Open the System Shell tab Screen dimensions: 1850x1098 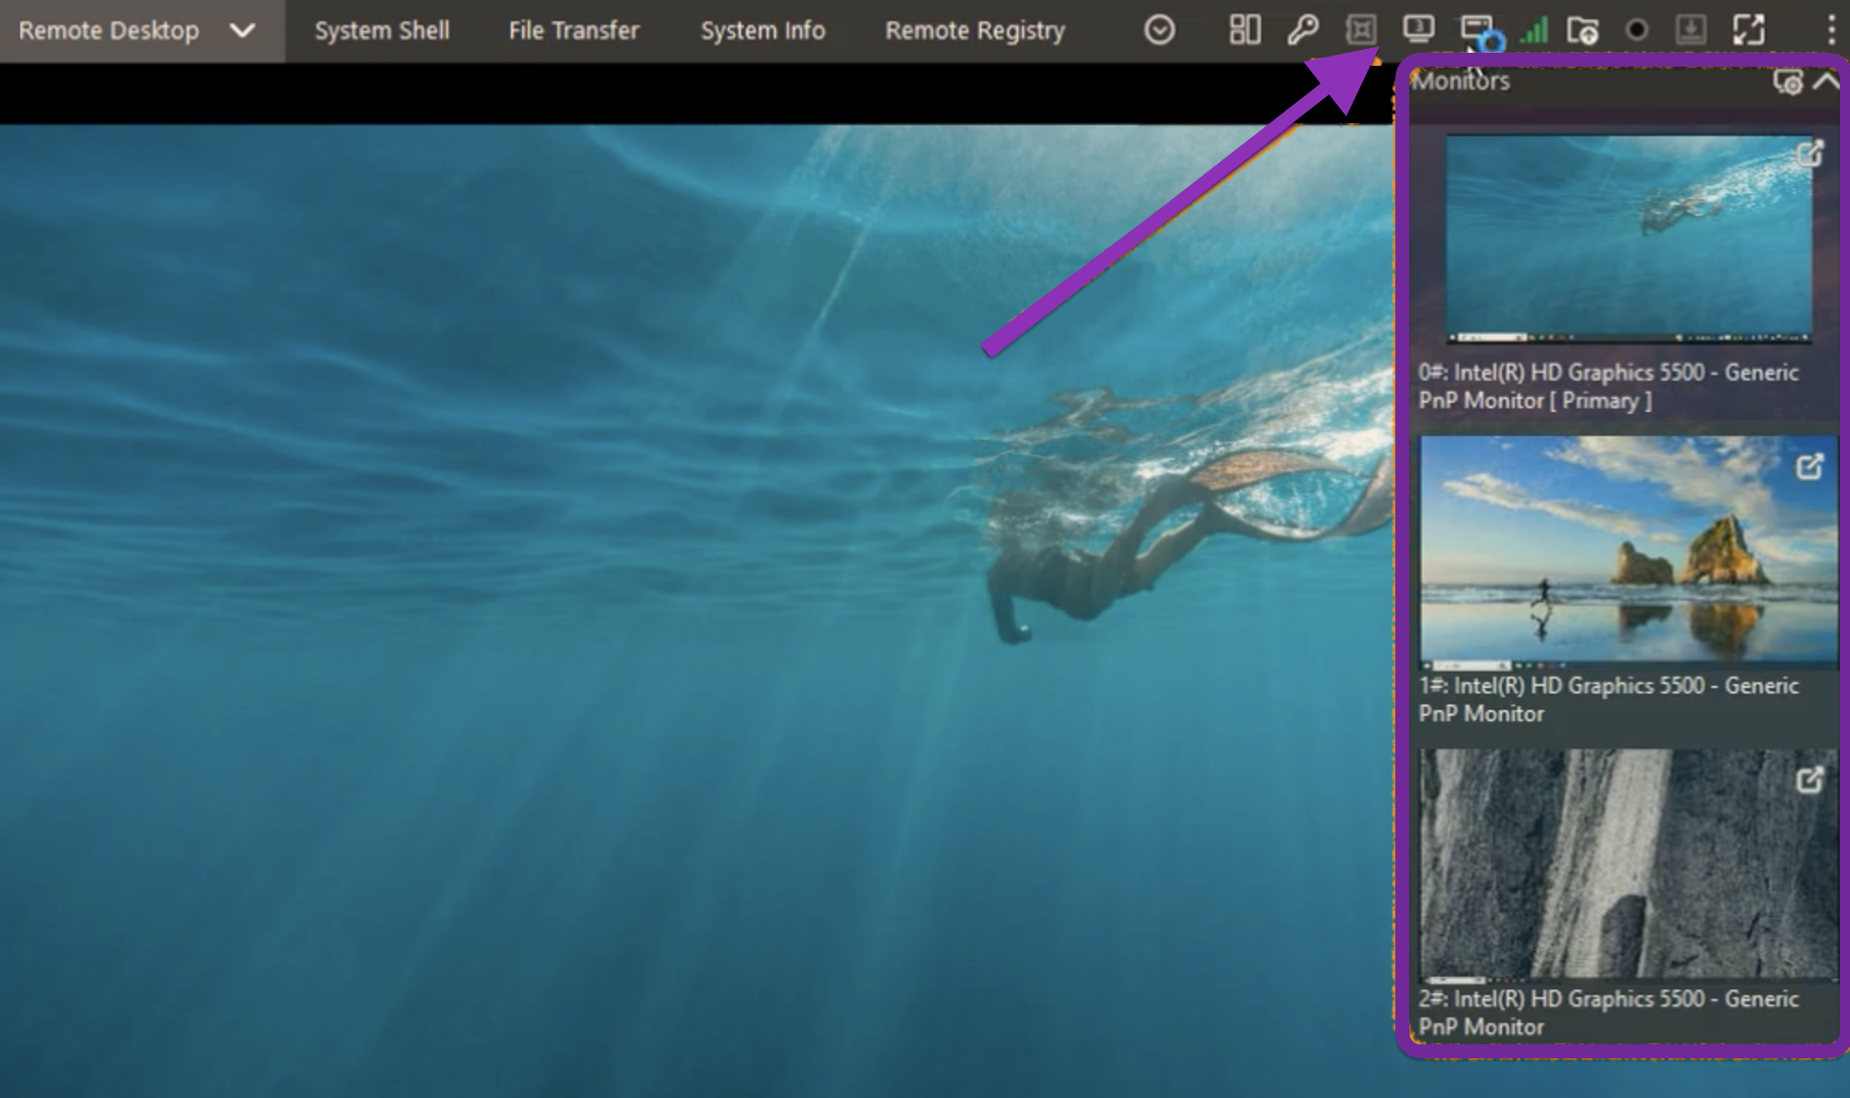tap(381, 31)
